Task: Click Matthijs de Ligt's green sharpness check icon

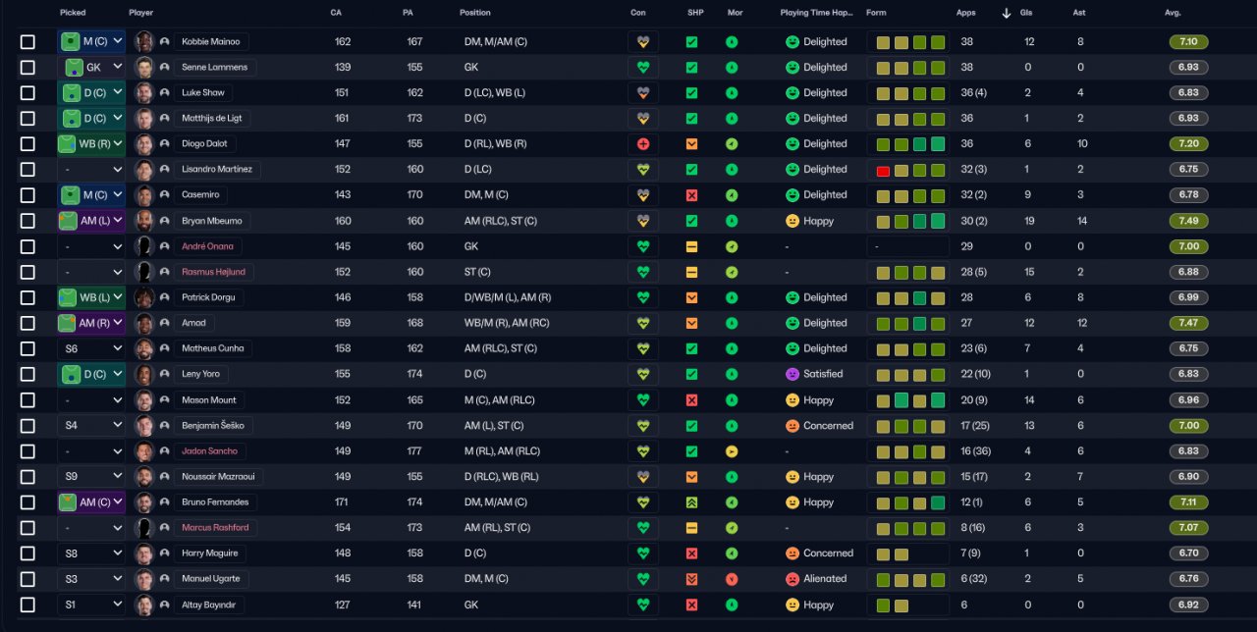Action: click(x=691, y=119)
